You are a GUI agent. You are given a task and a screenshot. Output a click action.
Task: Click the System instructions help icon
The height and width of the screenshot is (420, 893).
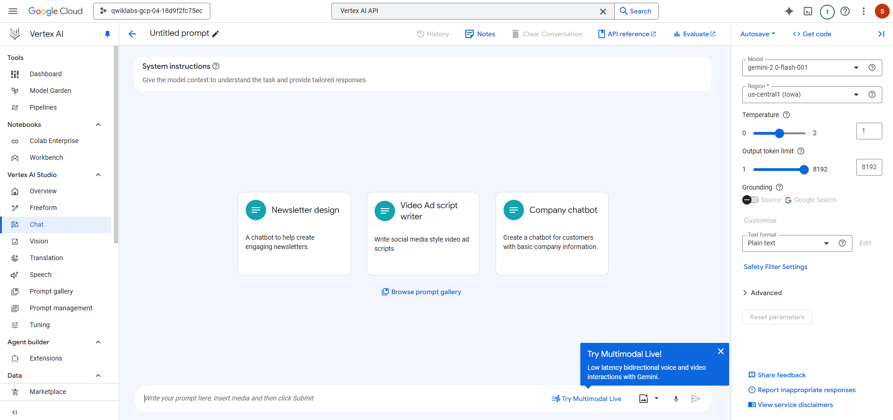point(216,66)
